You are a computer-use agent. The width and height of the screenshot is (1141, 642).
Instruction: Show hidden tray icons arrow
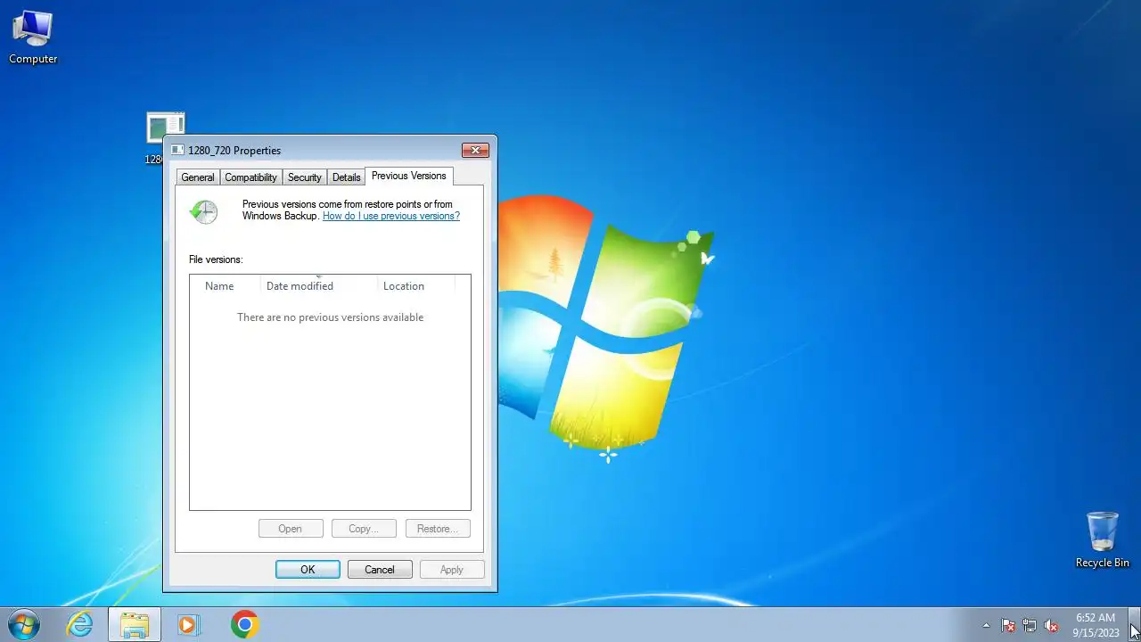pyautogui.click(x=986, y=625)
